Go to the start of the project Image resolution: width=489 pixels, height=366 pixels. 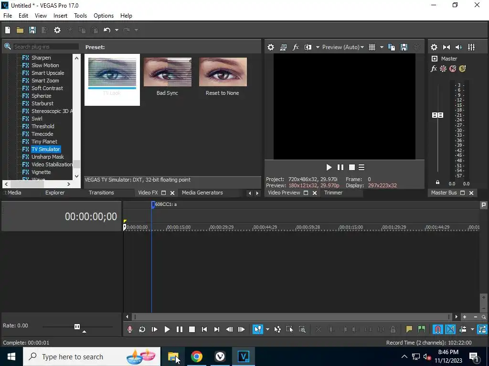point(204,329)
